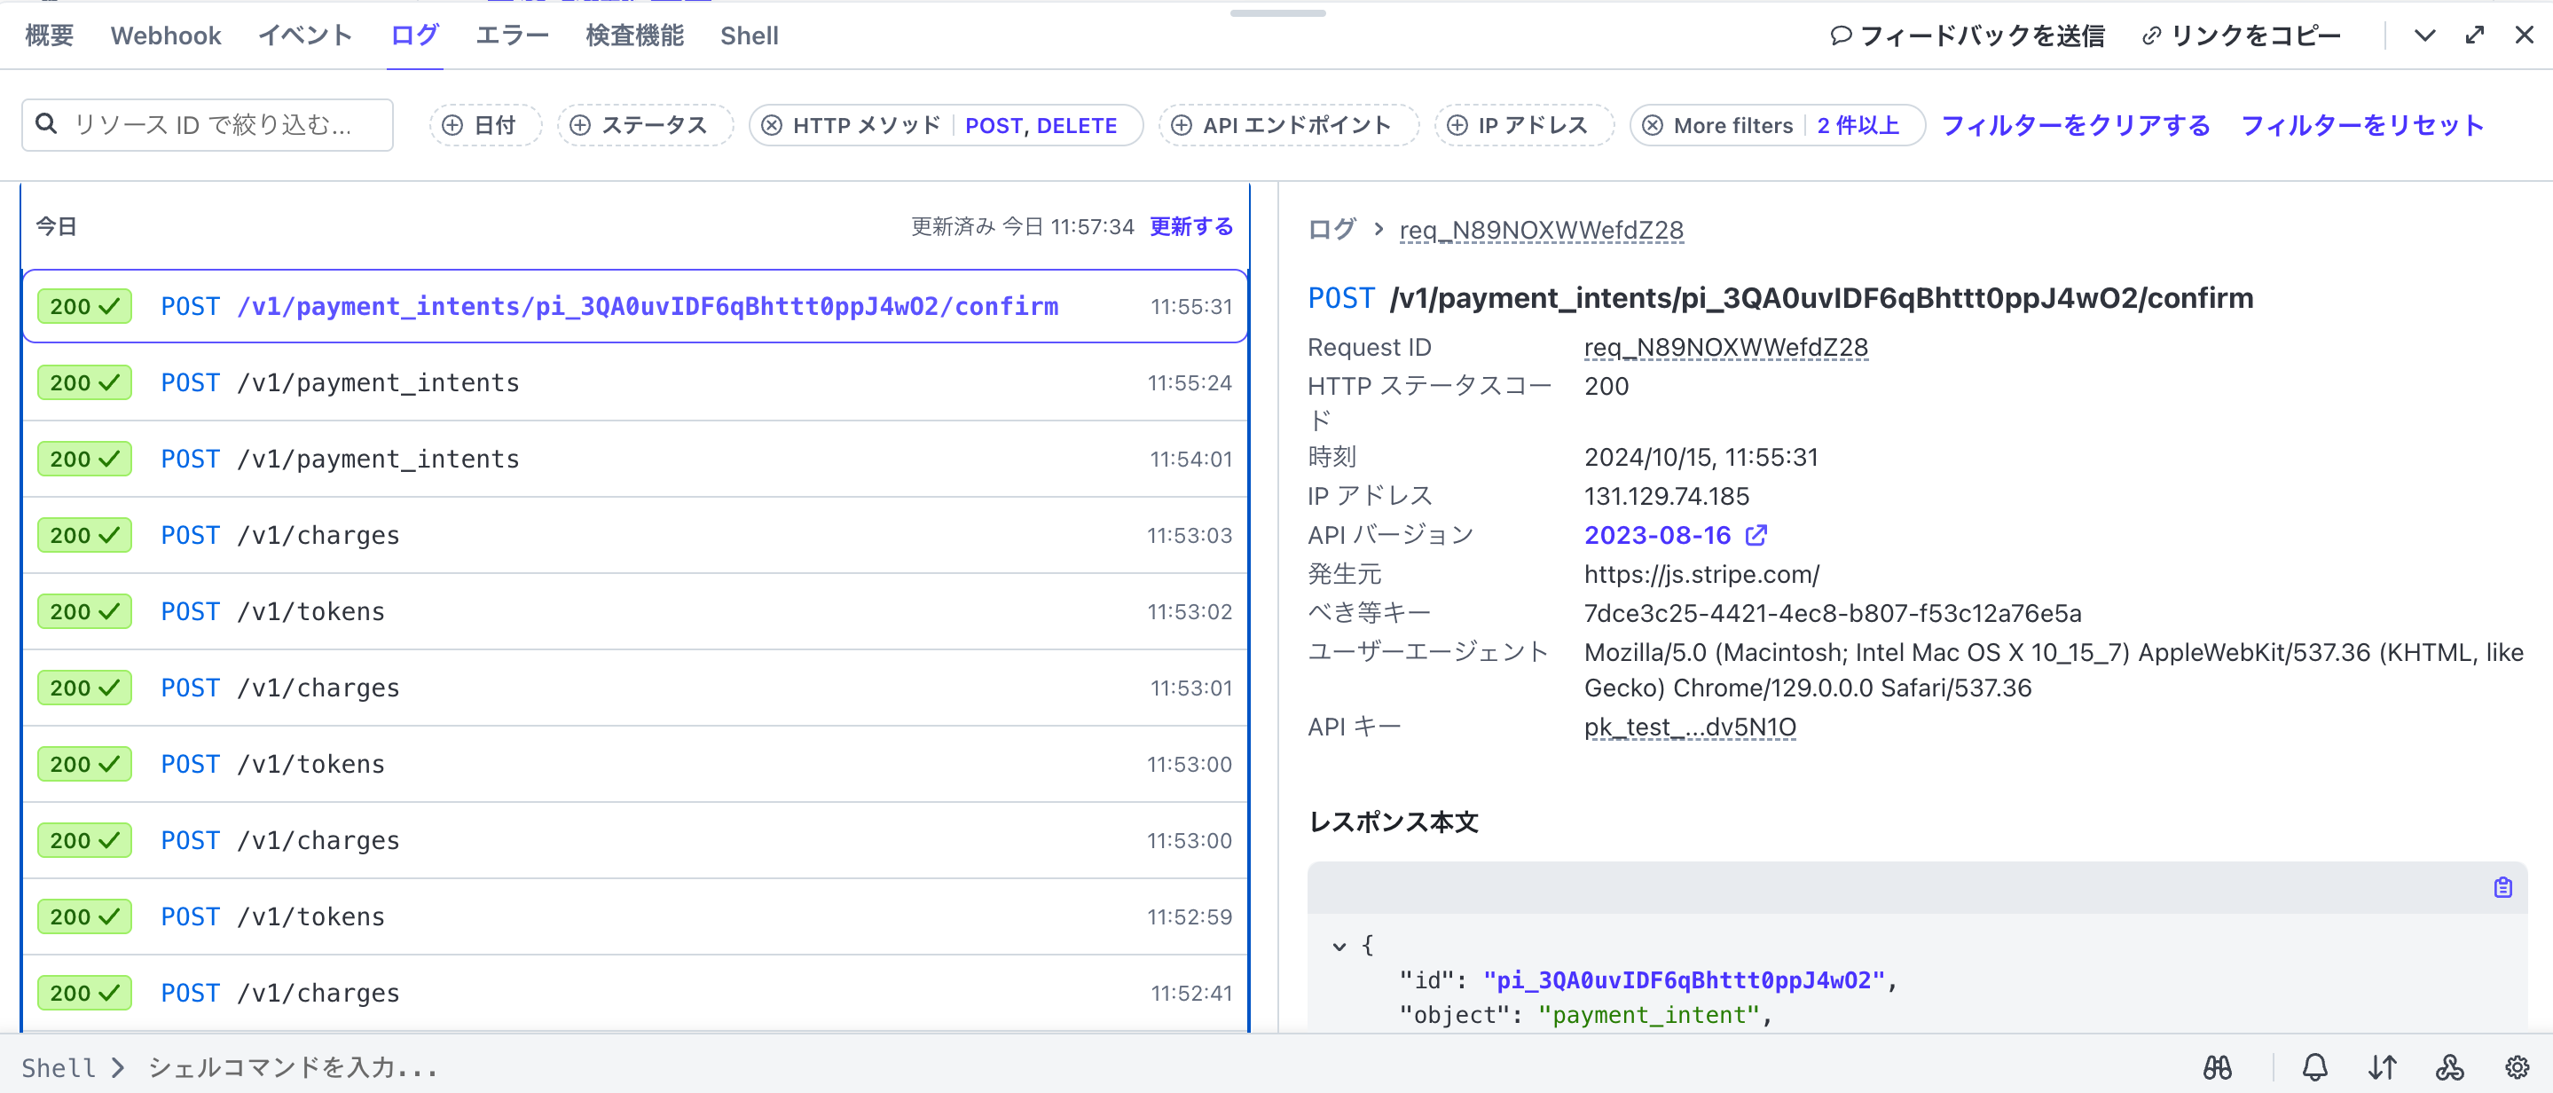Click the 更新する refresh link
Screen dimensions: 2553x1093
click(1190, 226)
